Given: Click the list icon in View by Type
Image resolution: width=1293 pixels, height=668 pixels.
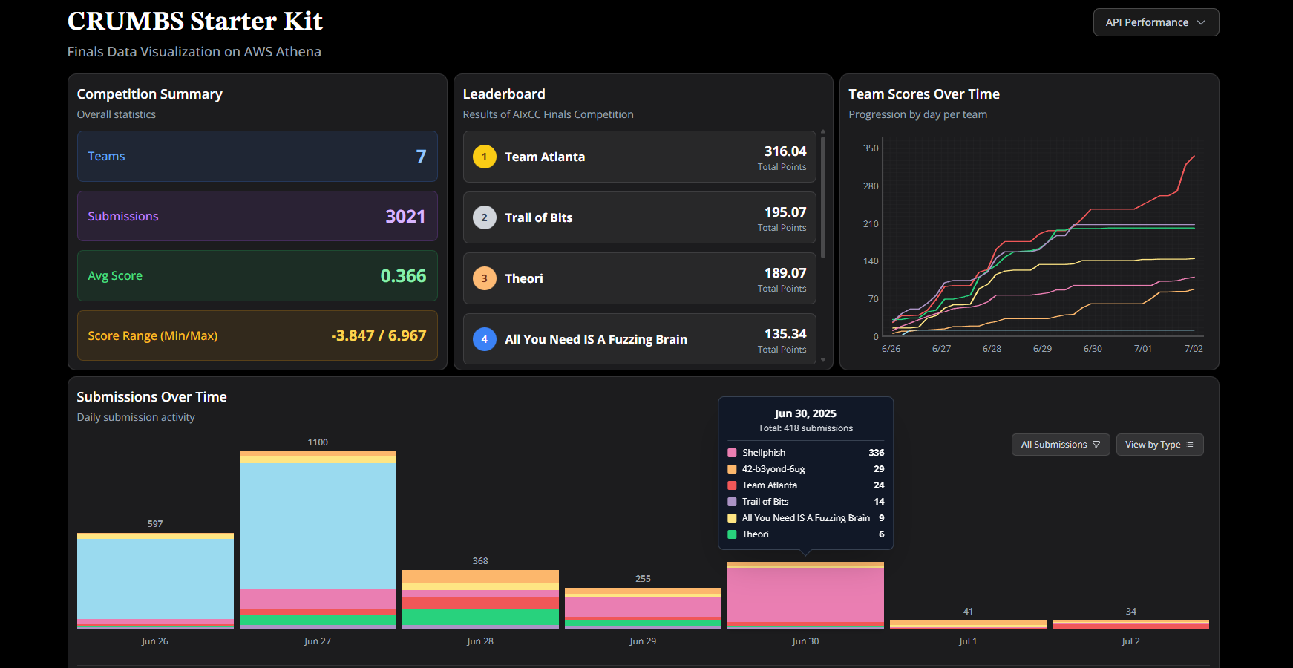Looking at the screenshot, I should [1191, 445].
